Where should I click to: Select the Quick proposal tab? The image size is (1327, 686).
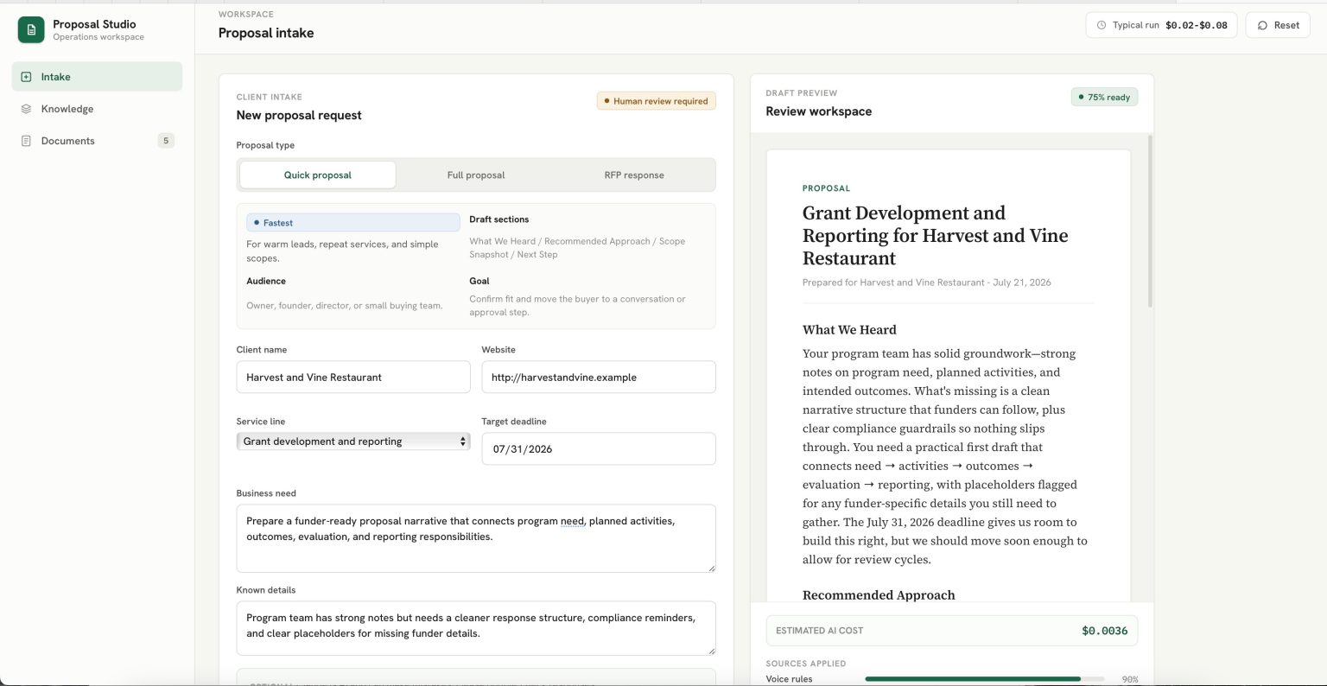tap(318, 175)
